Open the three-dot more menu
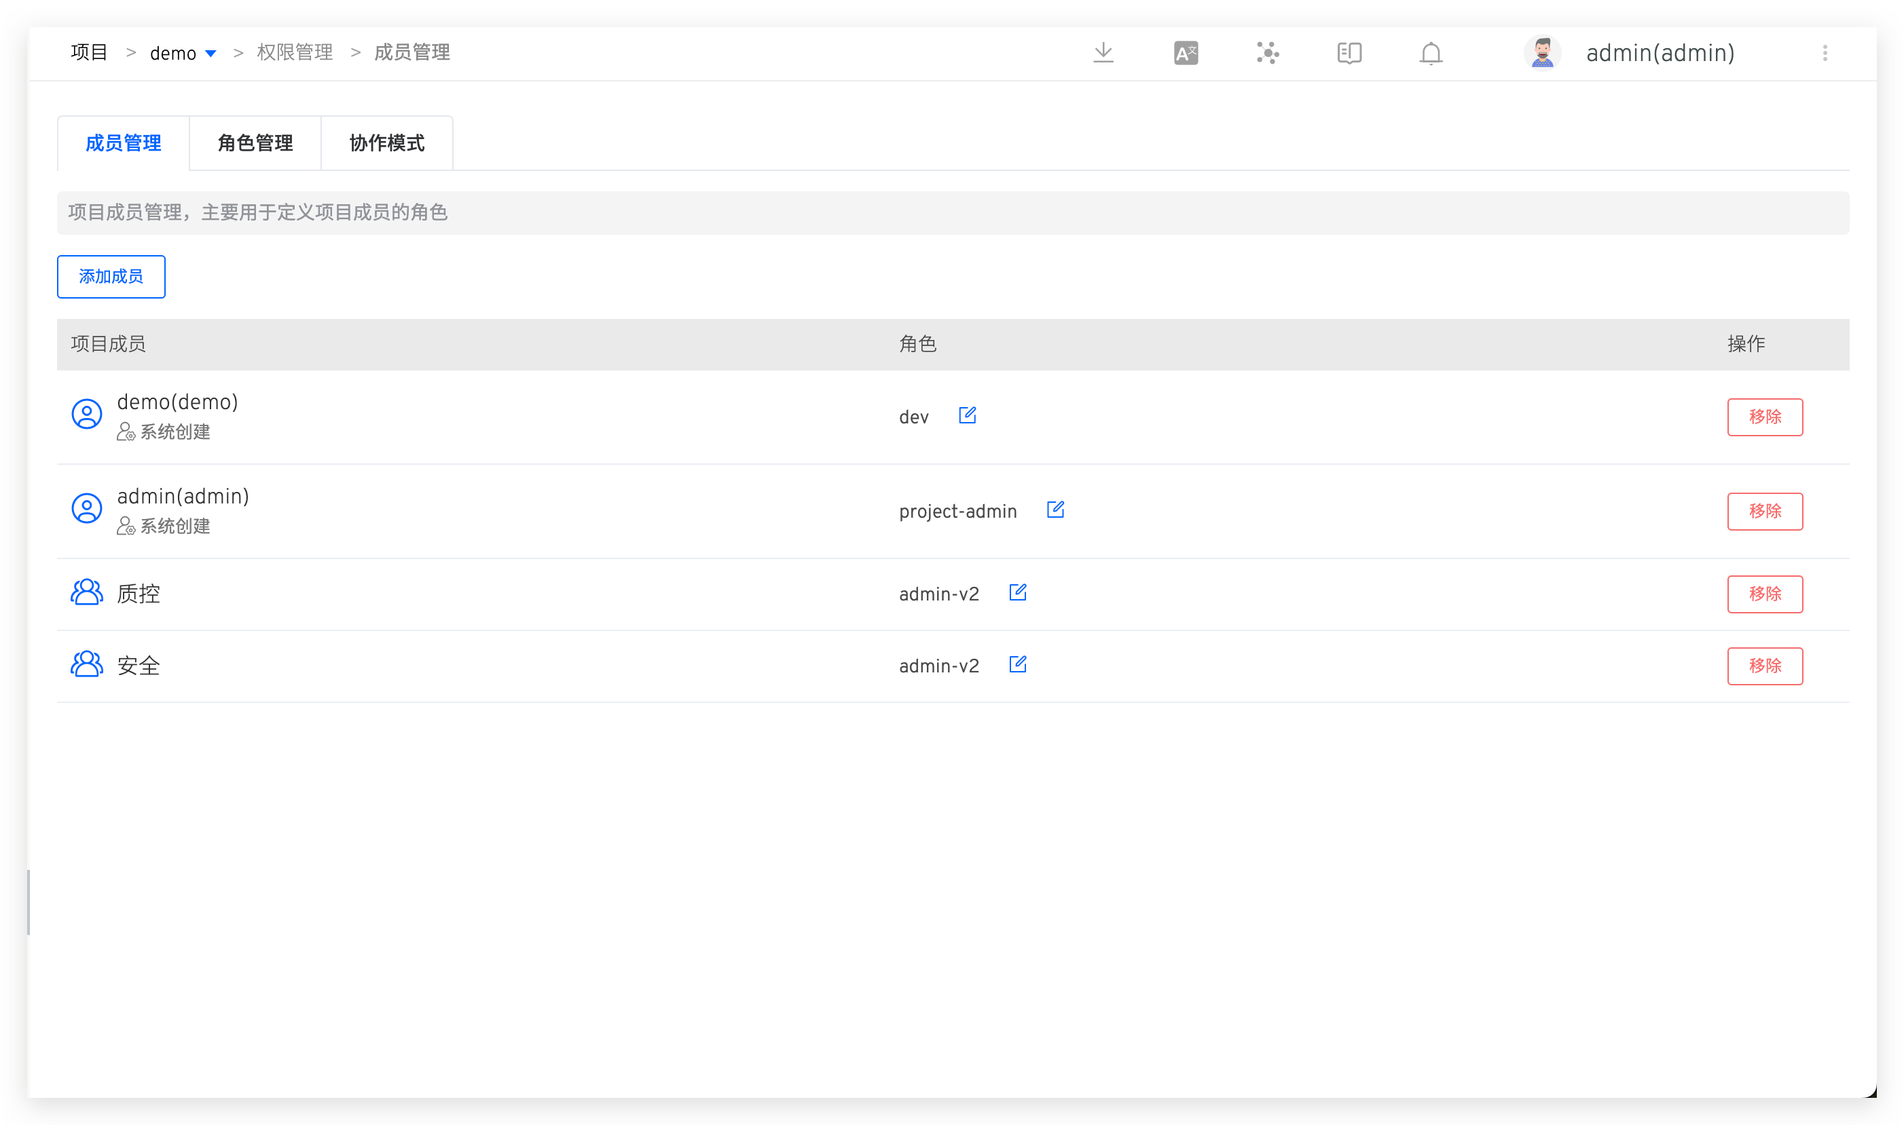Screen dimensions: 1904x1125 [1825, 53]
